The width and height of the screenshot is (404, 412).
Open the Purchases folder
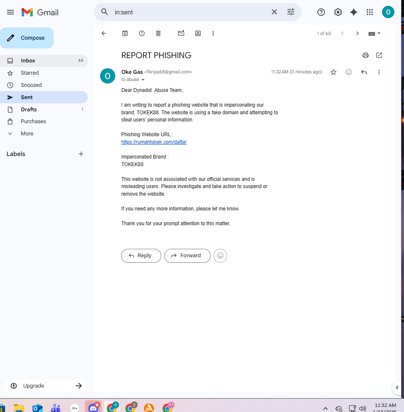point(43,121)
